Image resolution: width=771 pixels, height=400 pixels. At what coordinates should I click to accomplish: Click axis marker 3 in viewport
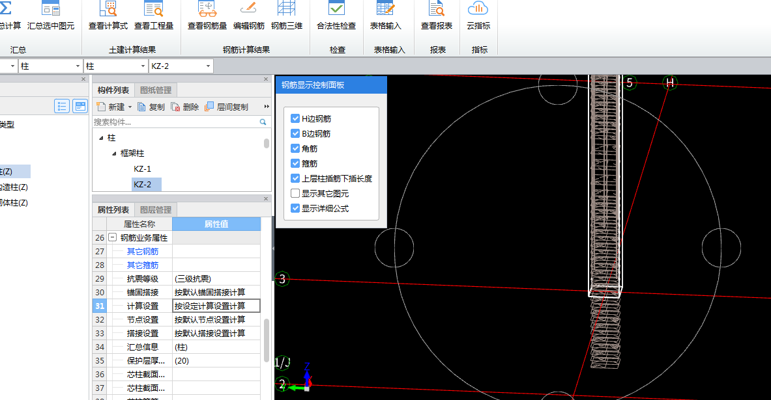click(x=282, y=279)
